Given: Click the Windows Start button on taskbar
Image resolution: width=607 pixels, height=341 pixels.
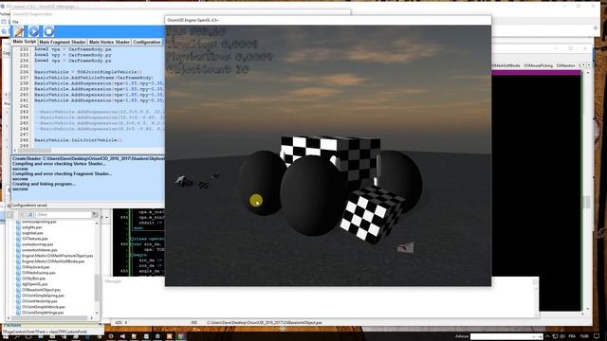Looking at the screenshot, I should pyautogui.click(x=5, y=336).
